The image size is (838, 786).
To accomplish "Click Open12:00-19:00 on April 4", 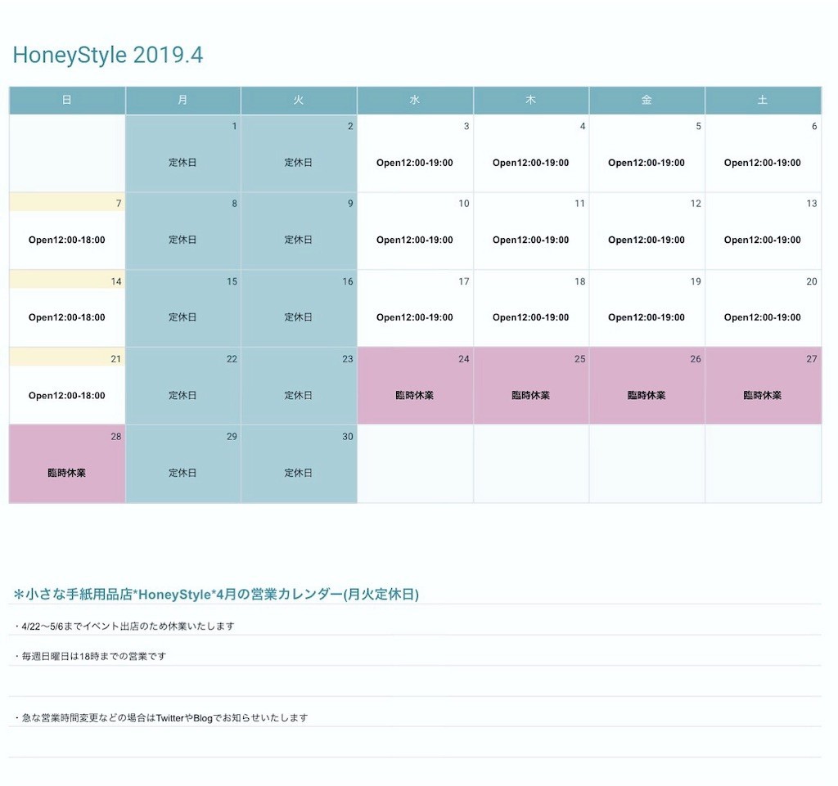I will click(x=530, y=163).
